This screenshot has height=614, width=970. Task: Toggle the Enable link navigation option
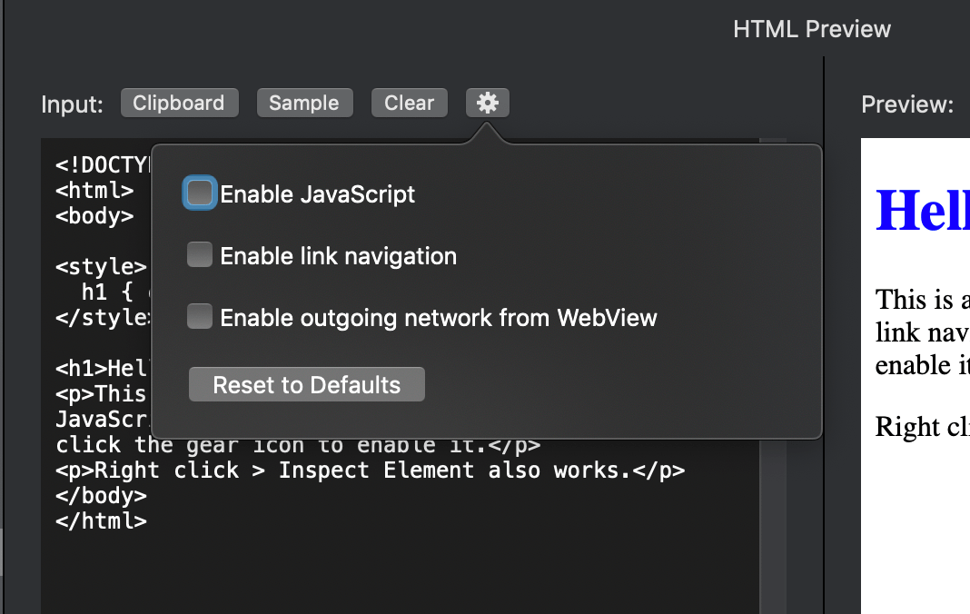[x=199, y=254]
